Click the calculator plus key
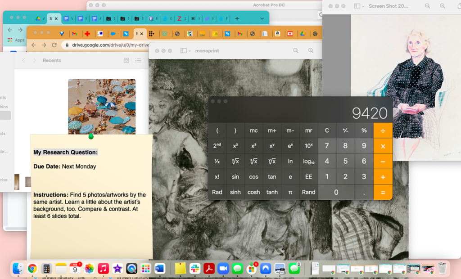The image size is (461, 279). (383, 177)
